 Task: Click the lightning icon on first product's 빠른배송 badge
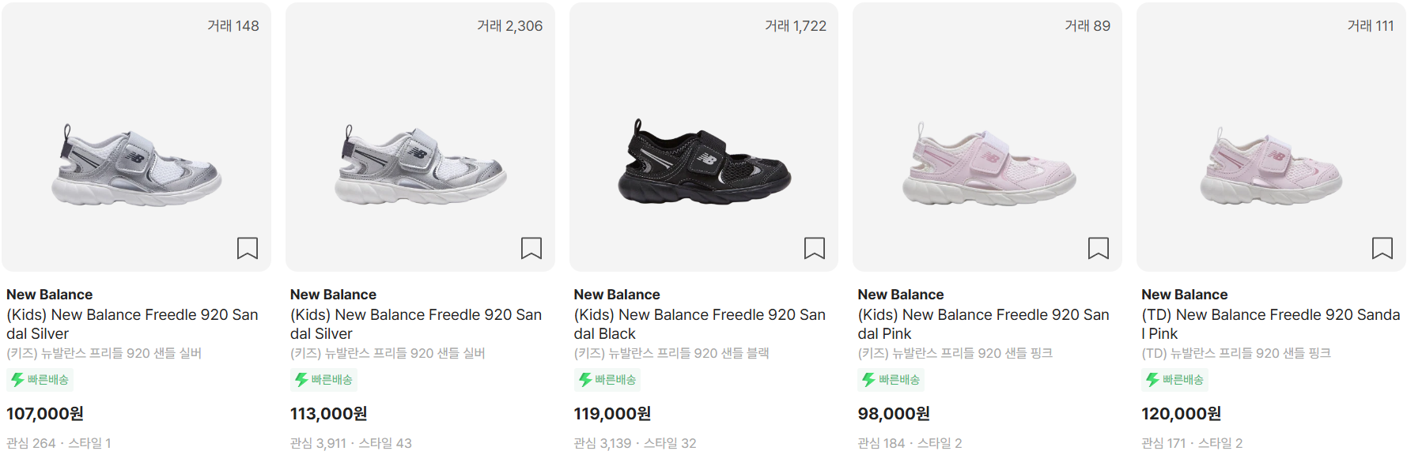click(17, 379)
